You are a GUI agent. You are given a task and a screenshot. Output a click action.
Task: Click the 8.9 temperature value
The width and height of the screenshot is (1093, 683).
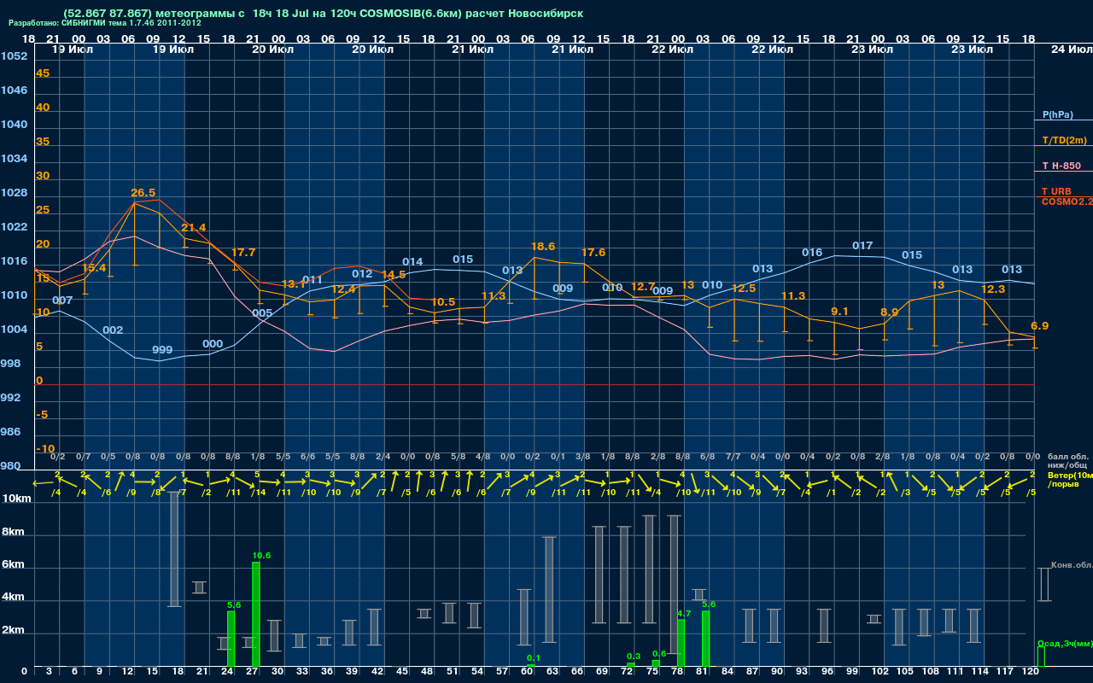tap(889, 312)
